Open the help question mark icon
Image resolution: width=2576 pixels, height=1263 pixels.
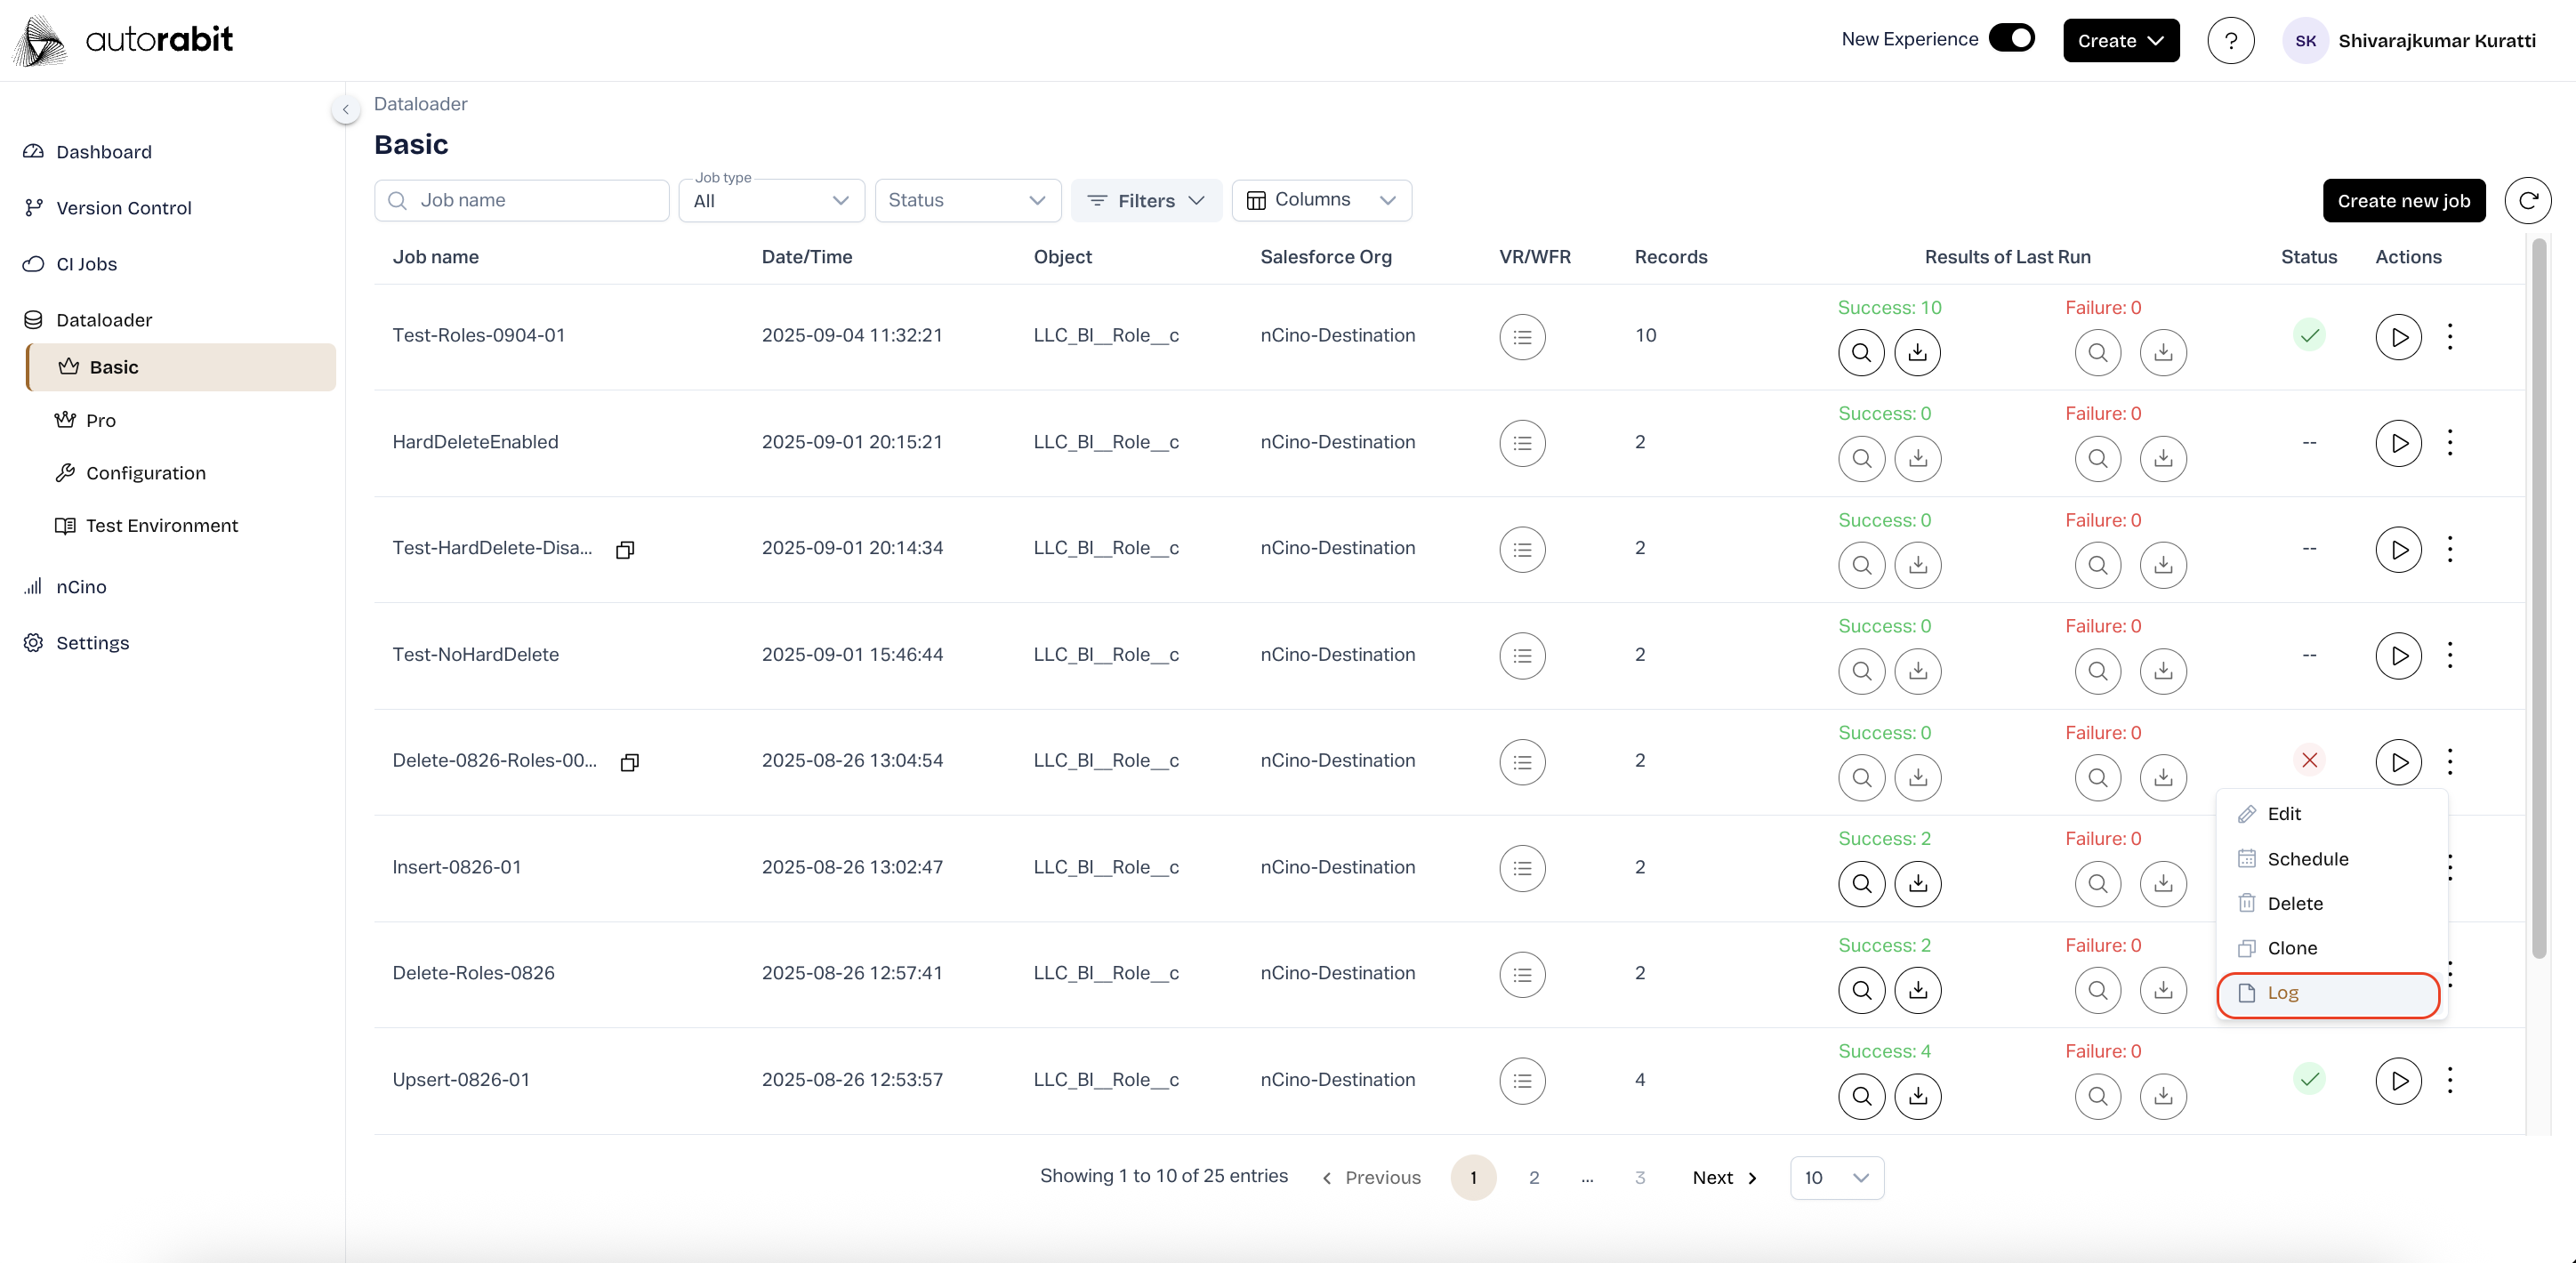click(2229, 41)
